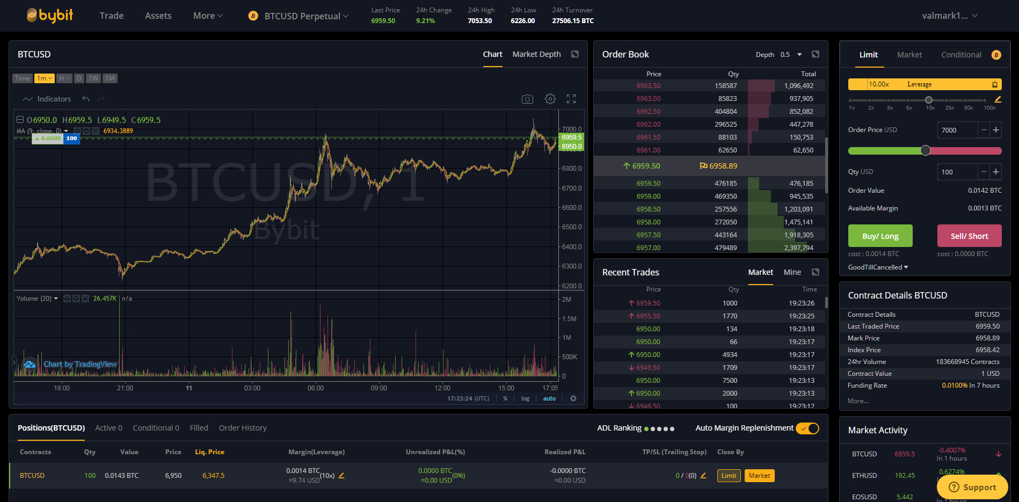The height and width of the screenshot is (502, 1019).
Task: Click the Buy/ Long button
Action: tap(880, 236)
